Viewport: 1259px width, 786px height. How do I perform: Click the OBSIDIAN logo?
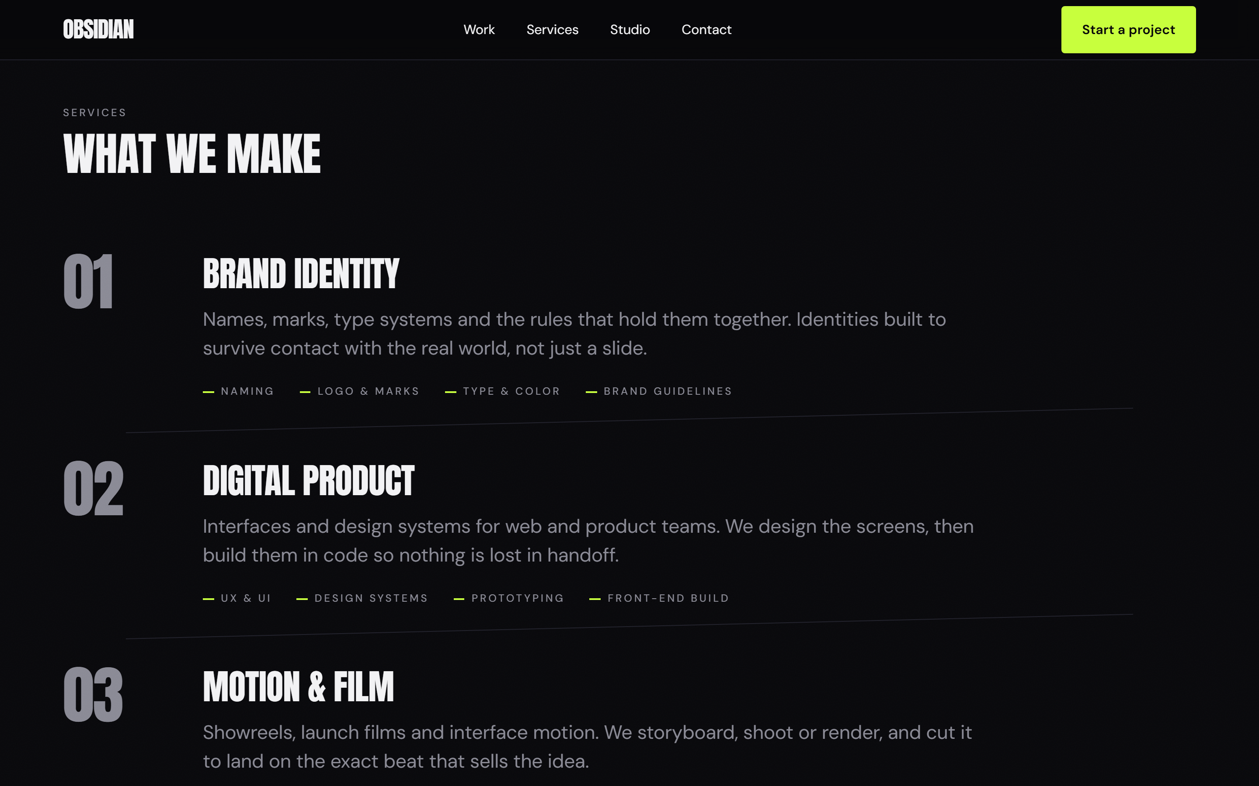(98, 30)
